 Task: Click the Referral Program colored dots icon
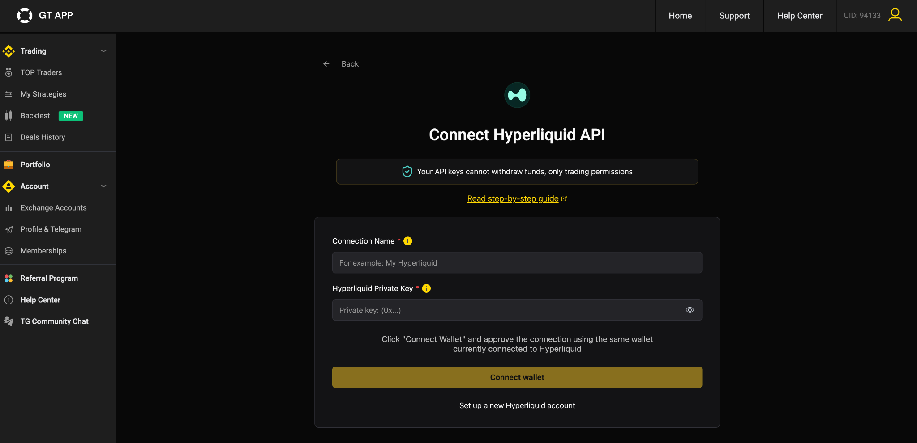pyautogui.click(x=9, y=278)
